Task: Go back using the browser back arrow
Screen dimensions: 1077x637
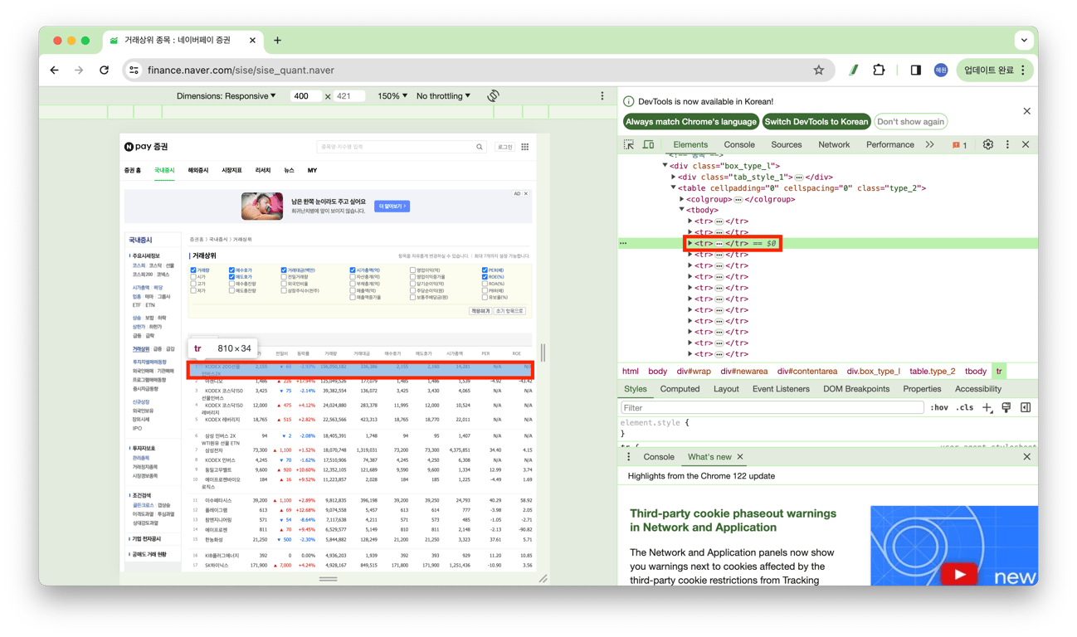Action: point(55,71)
